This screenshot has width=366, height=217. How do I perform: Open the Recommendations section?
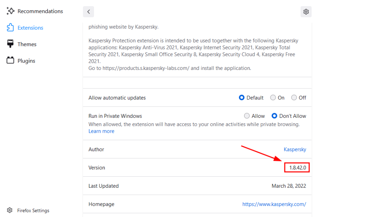[x=40, y=11]
